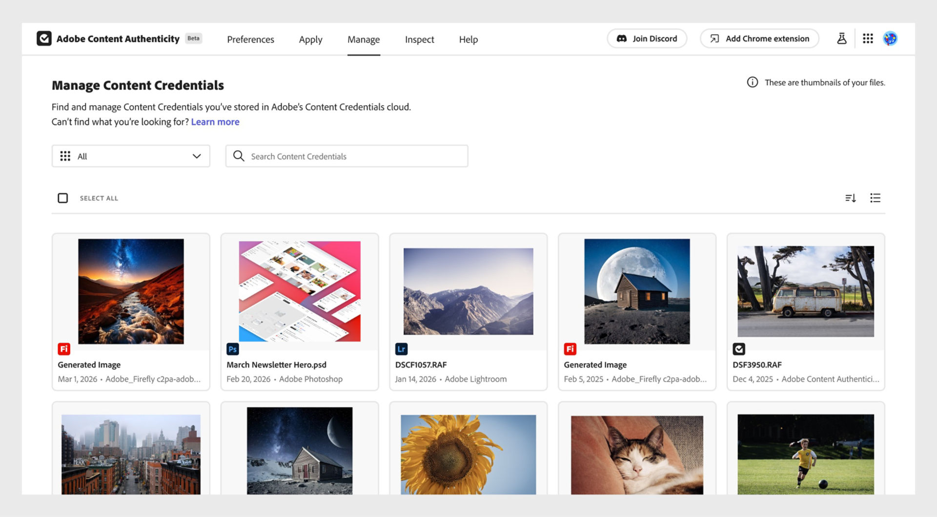Switch to the Apply tab
The image size is (937, 517).
[x=310, y=39]
